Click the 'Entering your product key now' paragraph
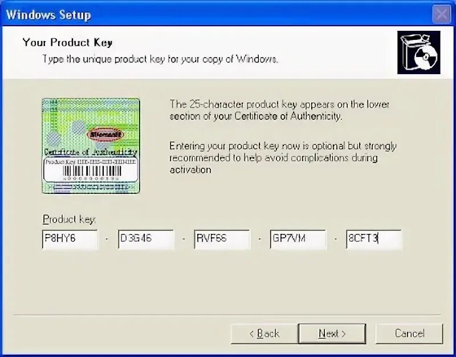 pos(283,157)
